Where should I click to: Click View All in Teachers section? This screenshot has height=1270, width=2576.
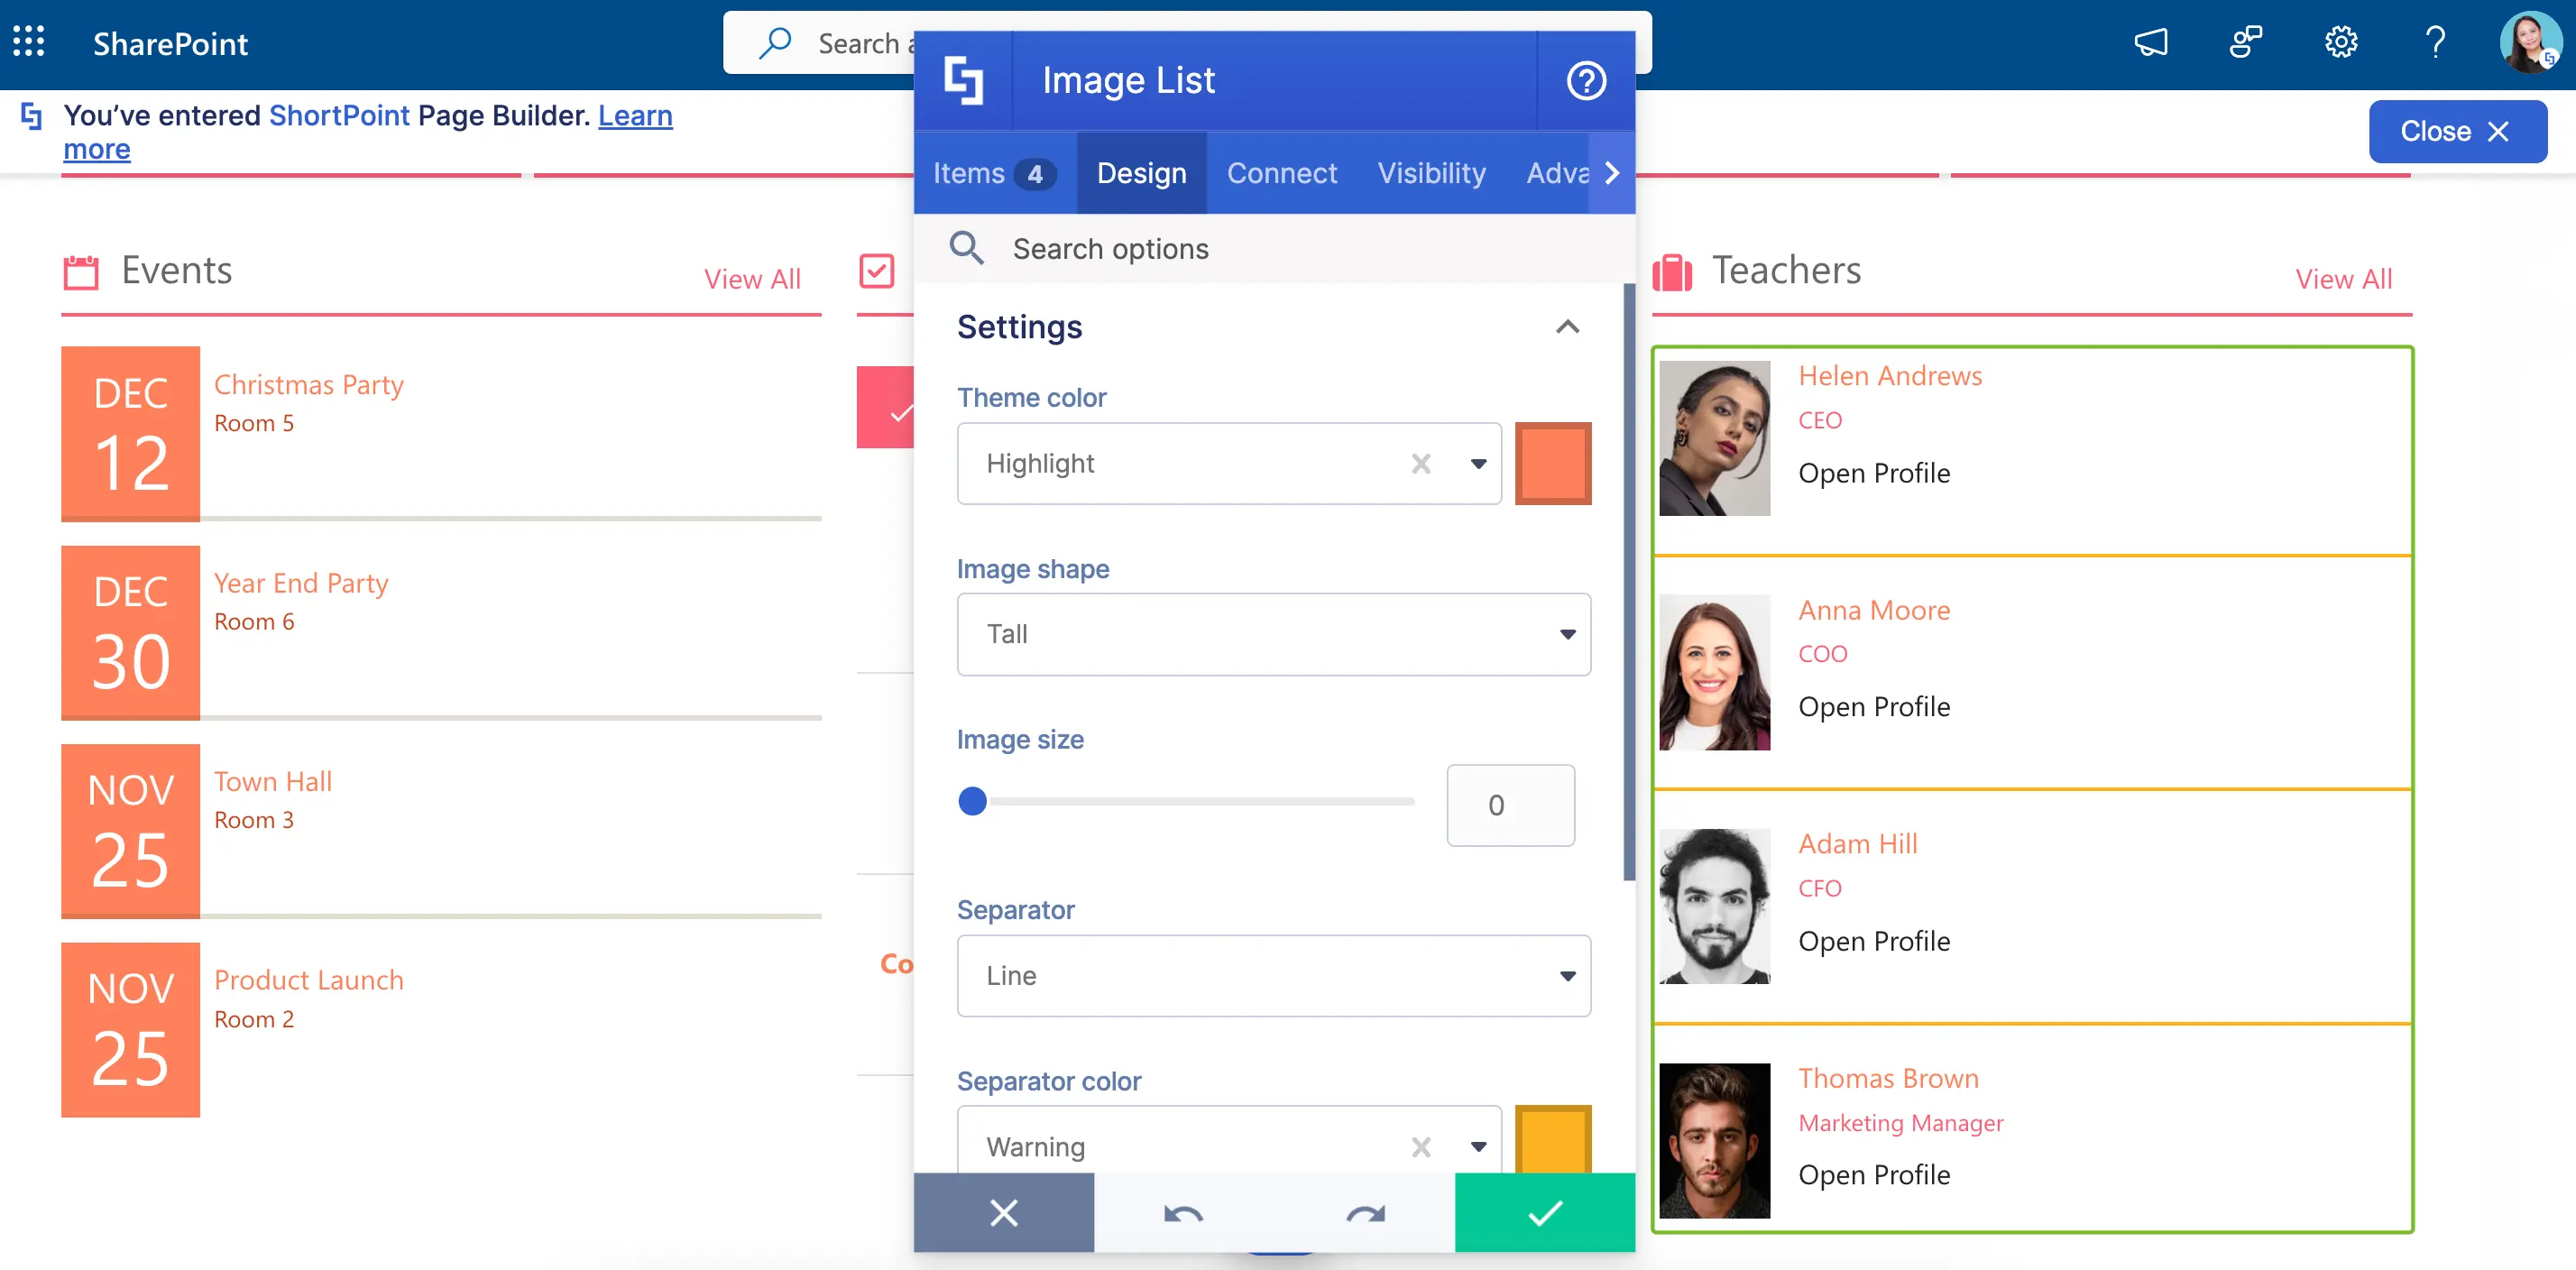pyautogui.click(x=2343, y=279)
